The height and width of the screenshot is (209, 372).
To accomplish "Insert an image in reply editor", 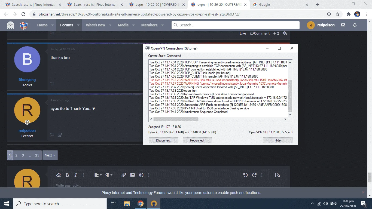I will point(132,175).
